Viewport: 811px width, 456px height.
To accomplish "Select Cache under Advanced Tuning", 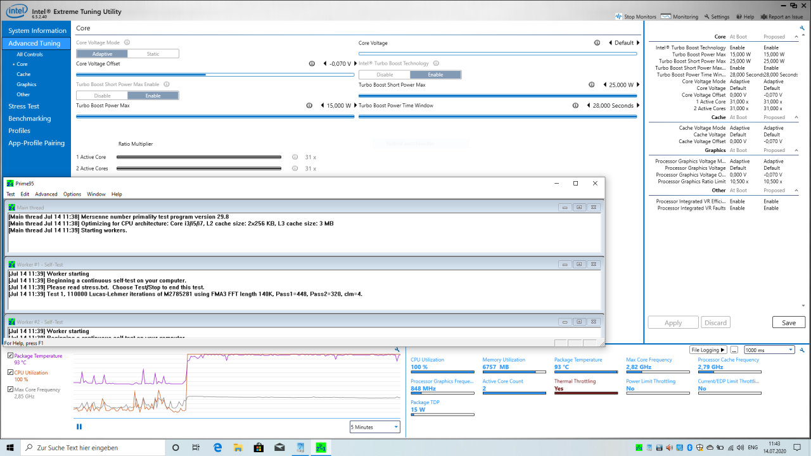I will pos(23,74).
